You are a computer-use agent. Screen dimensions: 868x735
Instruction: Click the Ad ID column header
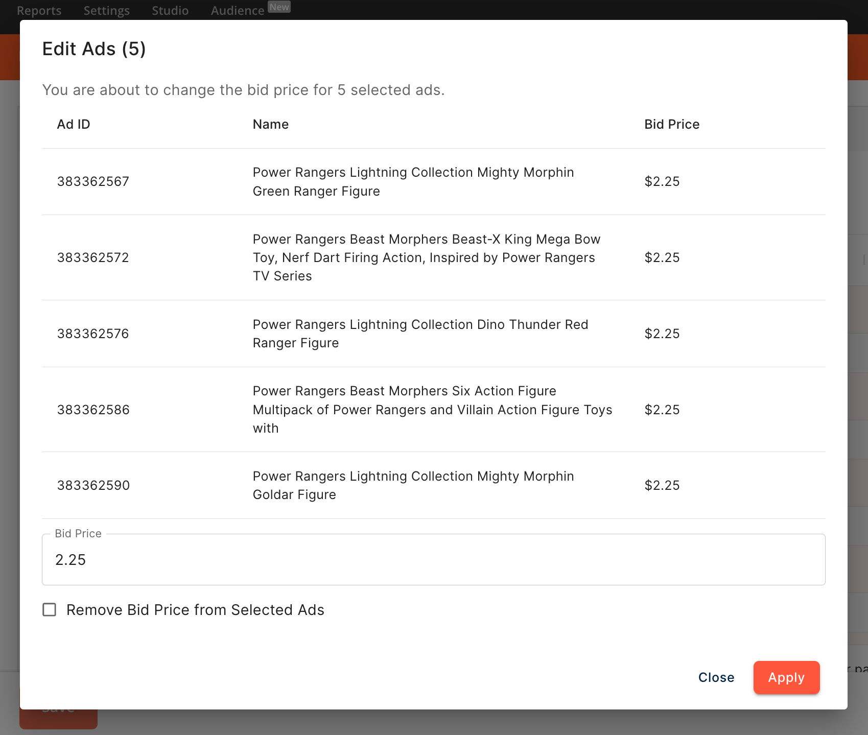coord(74,124)
